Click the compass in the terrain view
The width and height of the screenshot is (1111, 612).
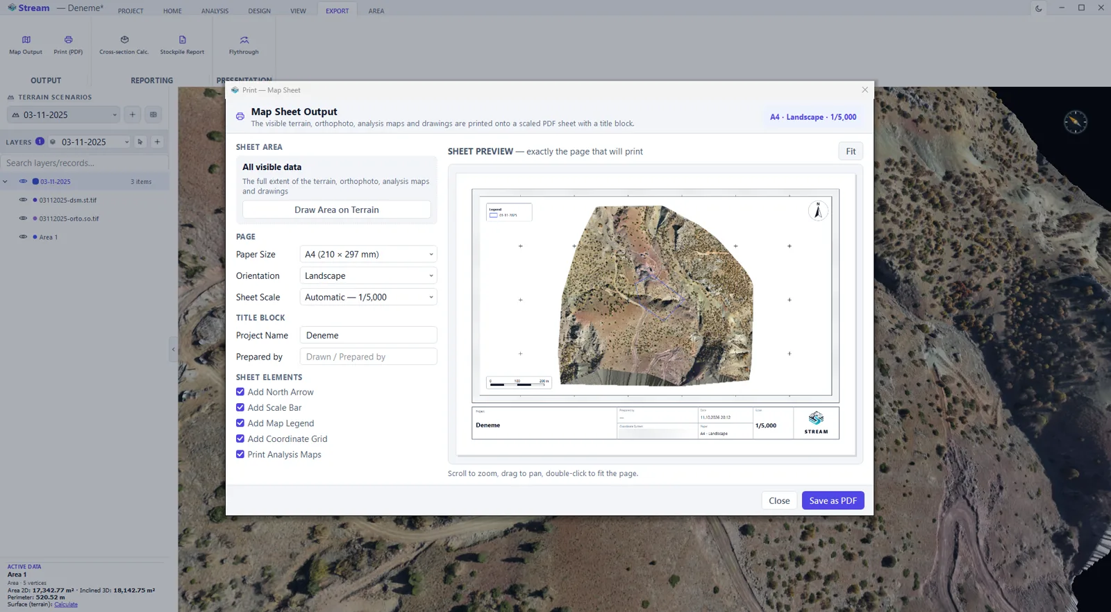coord(1076,122)
